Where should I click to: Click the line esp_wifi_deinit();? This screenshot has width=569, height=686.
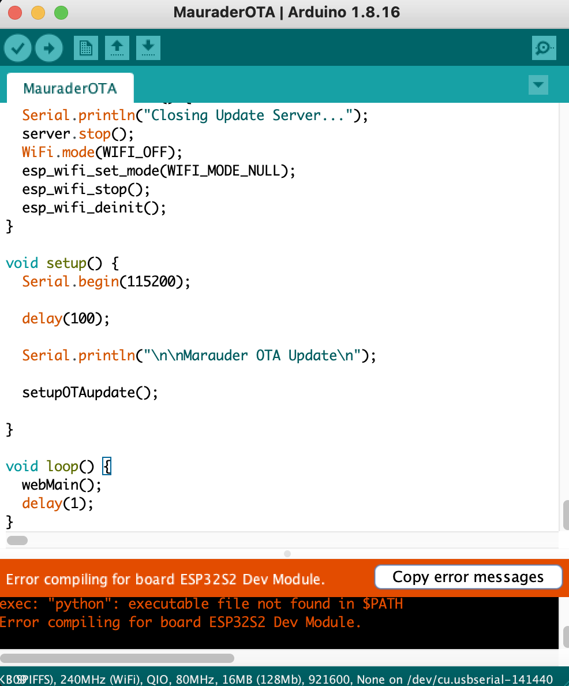tap(94, 207)
